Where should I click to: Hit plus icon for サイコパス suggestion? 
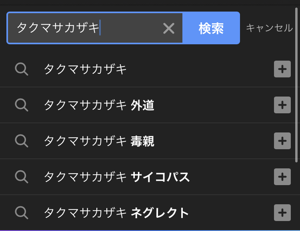[x=282, y=177]
